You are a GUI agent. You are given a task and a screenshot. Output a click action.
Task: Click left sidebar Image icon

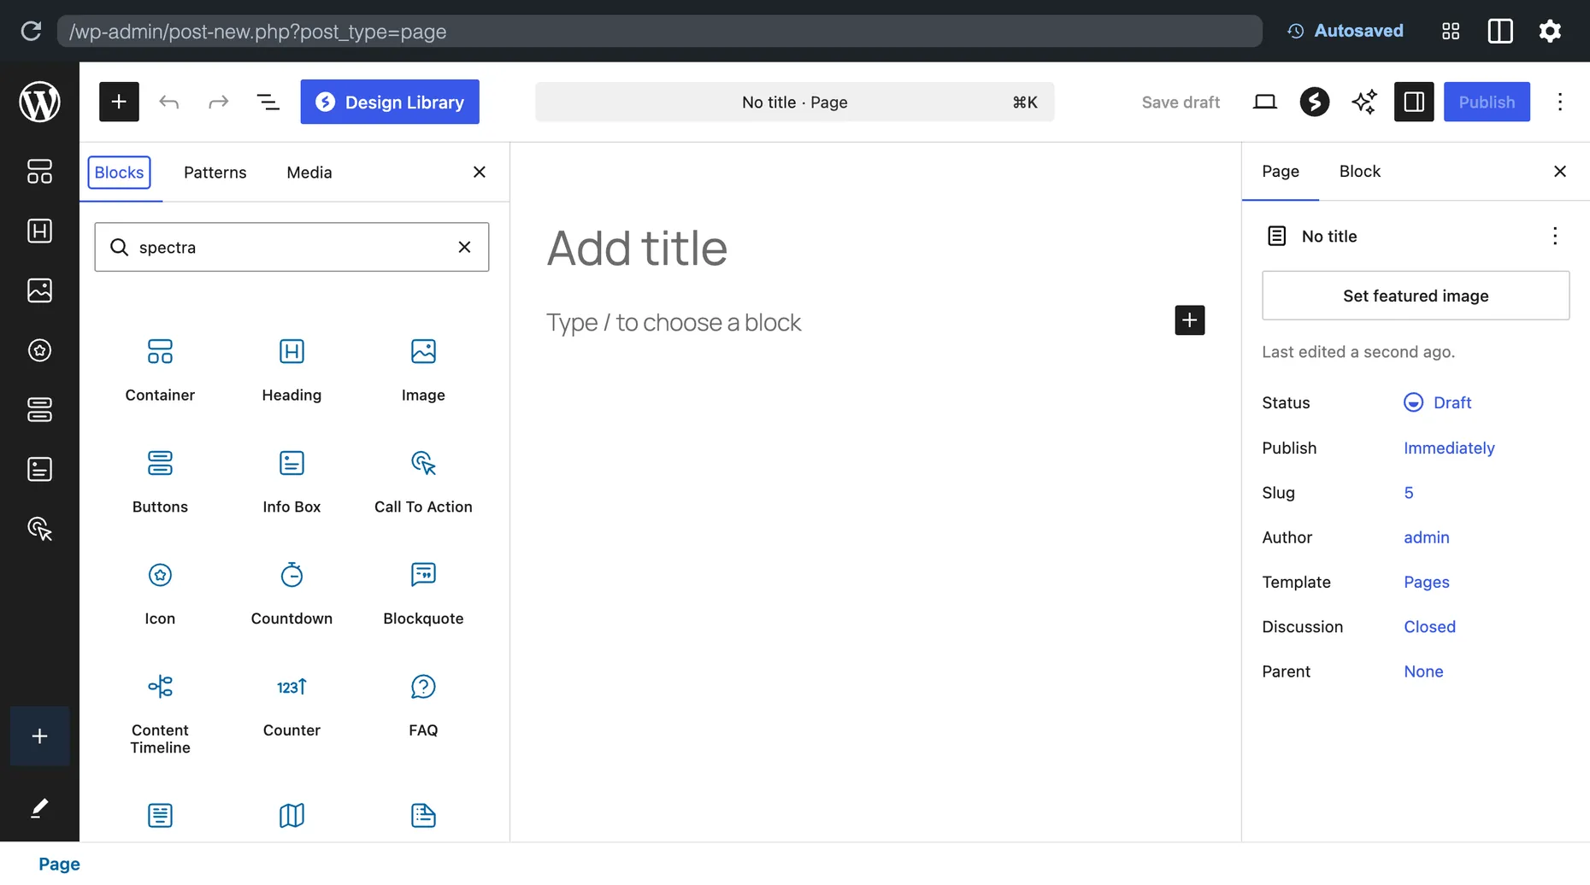pos(39,290)
